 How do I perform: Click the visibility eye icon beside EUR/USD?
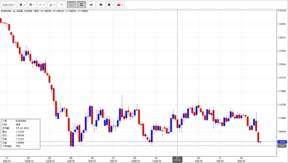pyautogui.click(x=14, y=11)
